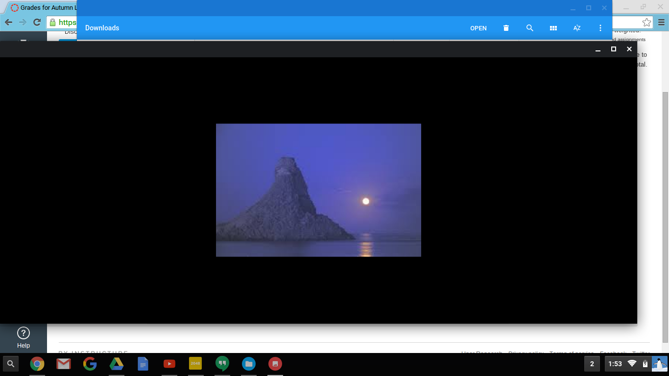This screenshot has width=669, height=376.
Task: Click the search icon in Downloads toolbar
Action: [x=529, y=28]
